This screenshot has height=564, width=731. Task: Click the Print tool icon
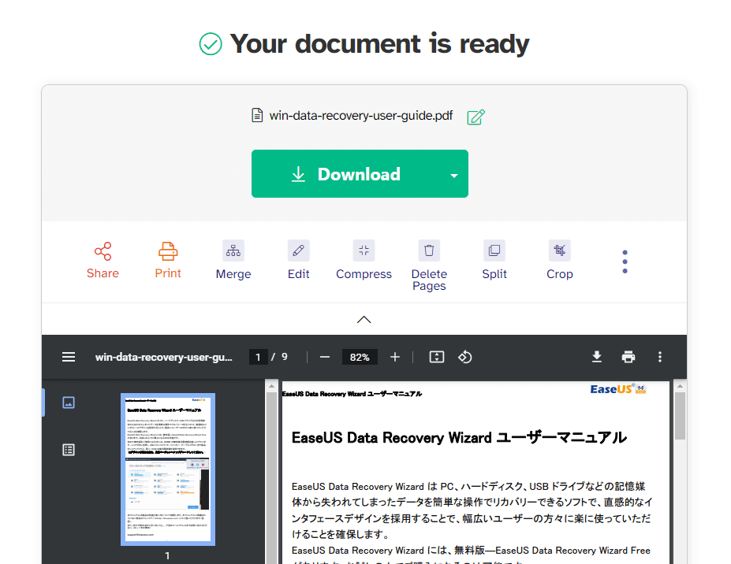pyautogui.click(x=168, y=252)
